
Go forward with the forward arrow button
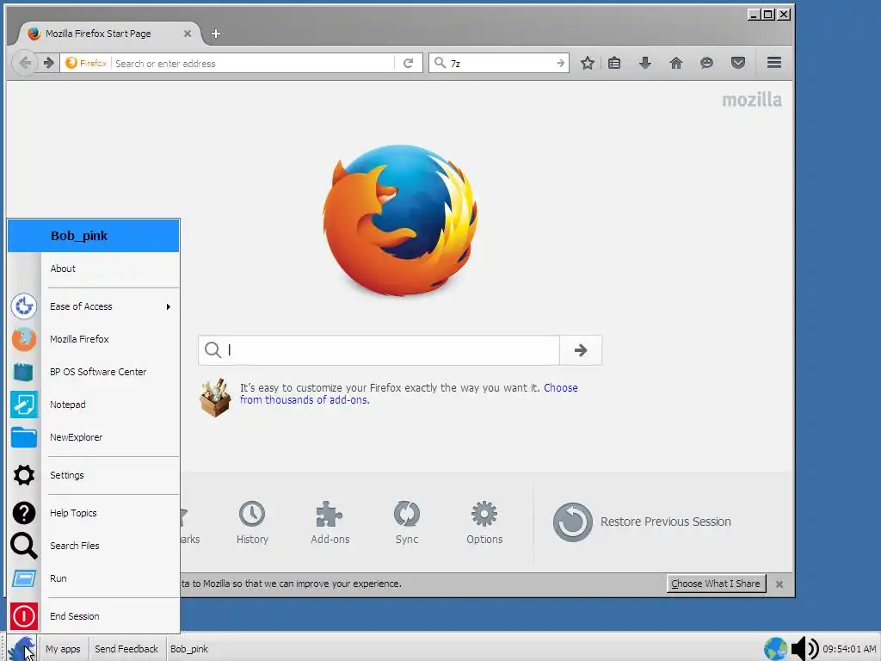tap(49, 63)
